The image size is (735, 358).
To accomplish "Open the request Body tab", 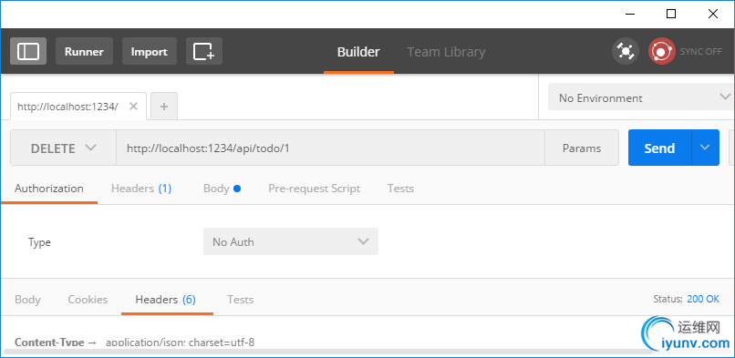I will point(222,189).
